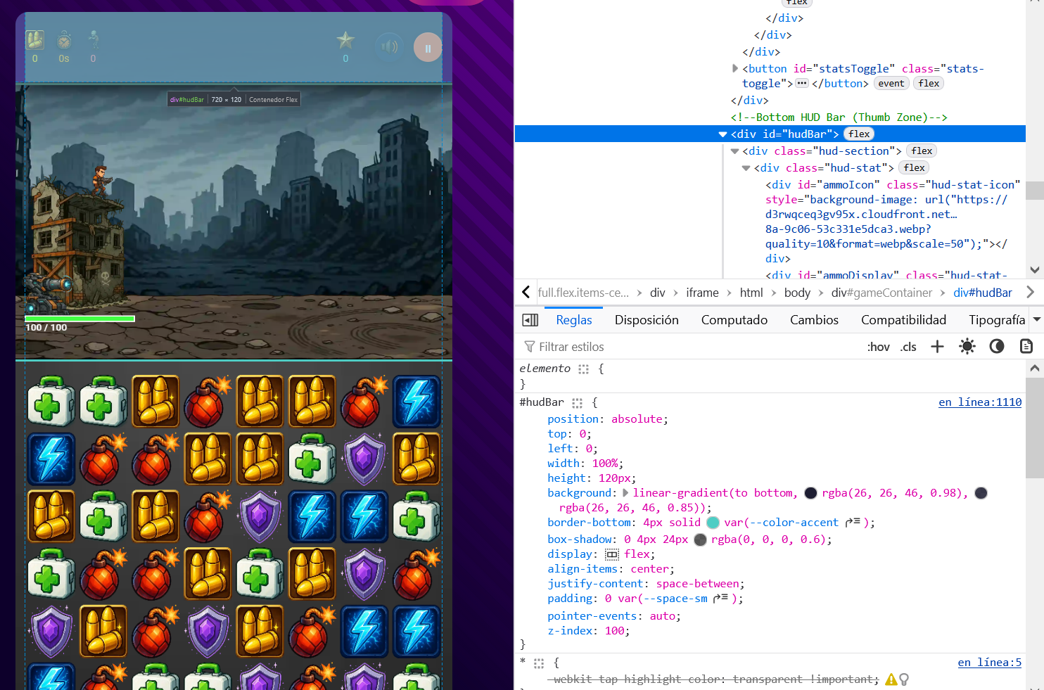1044x690 pixels.
Task: Click the 'absolute' value of position
Action: (637, 419)
